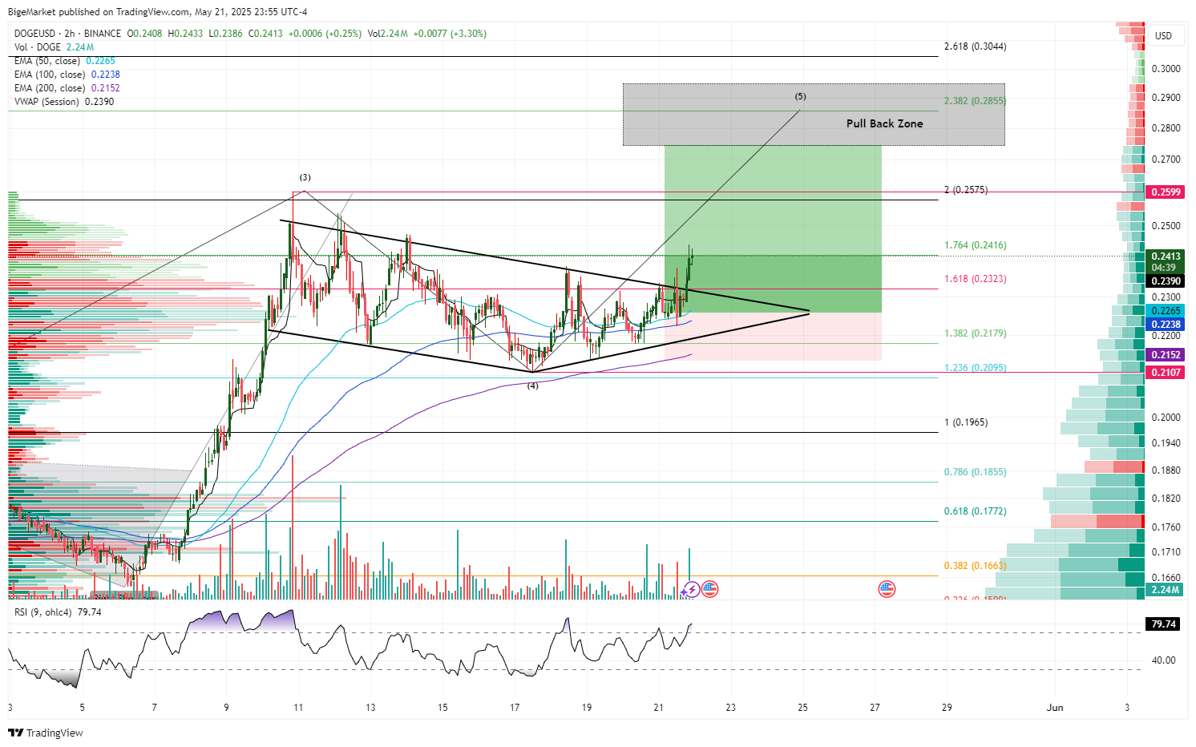Click the RSI (9, ohlc4) pane legend

pos(42,612)
